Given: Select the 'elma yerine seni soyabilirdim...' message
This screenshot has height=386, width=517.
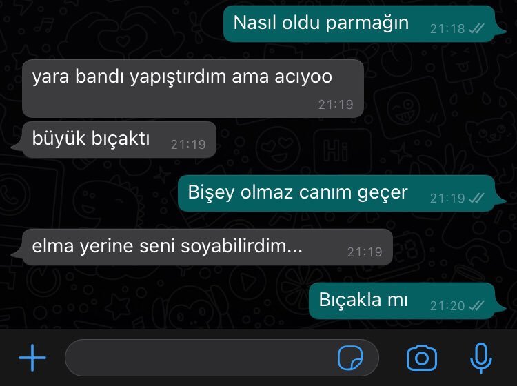Looking at the screenshot, I should [202, 247].
